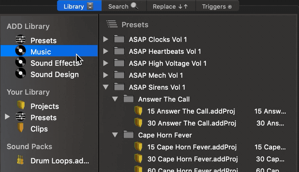Image resolution: width=299 pixels, height=172 pixels.
Task: Click the list icon beside Presets header
Action: point(112,24)
